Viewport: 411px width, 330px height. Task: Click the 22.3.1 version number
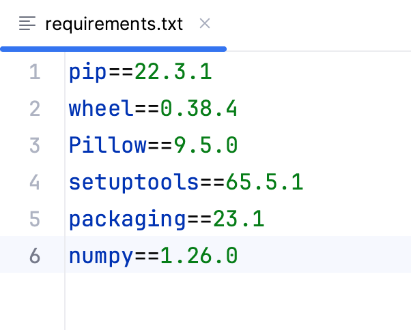click(x=173, y=72)
